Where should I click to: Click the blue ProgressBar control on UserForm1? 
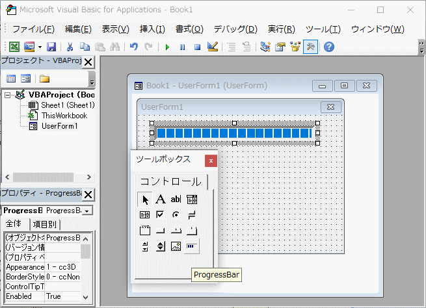coord(235,133)
